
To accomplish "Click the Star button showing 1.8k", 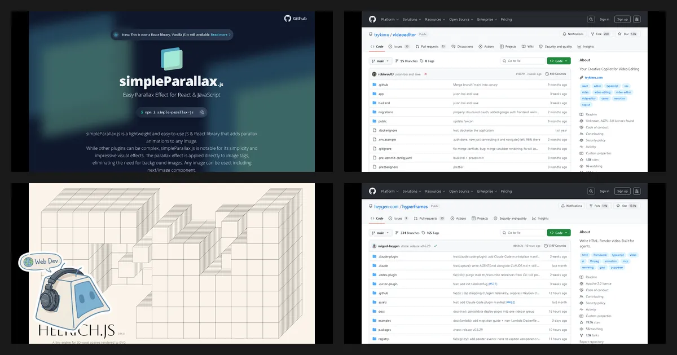I will [x=628, y=34].
